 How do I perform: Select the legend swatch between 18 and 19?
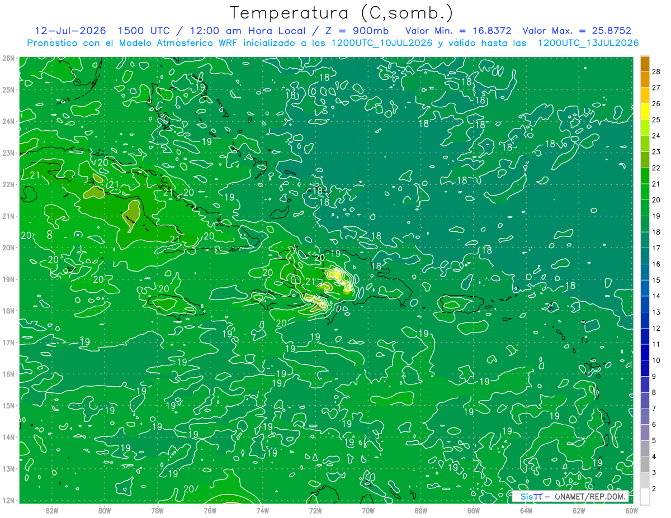tap(644, 224)
